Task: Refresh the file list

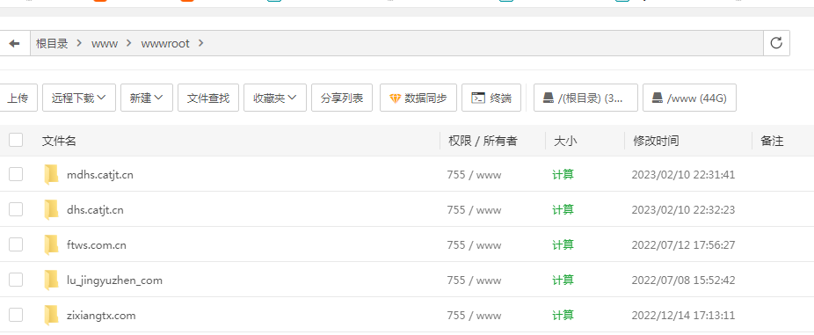Action: [x=776, y=43]
